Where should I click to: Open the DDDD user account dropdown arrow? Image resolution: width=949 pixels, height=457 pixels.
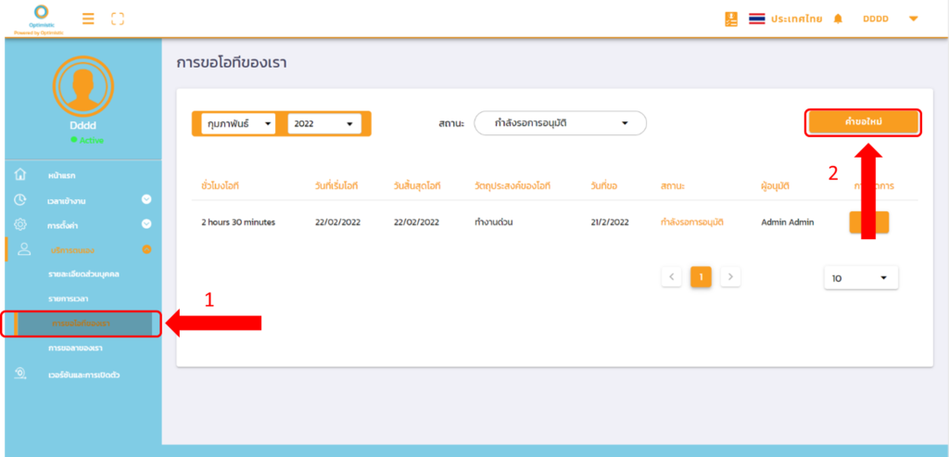[x=913, y=19]
